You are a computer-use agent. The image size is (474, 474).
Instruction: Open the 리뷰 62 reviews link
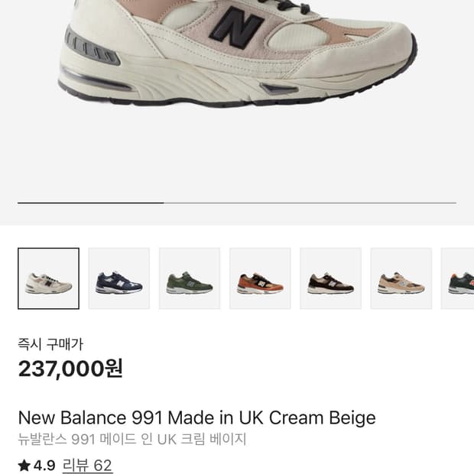[87, 466]
